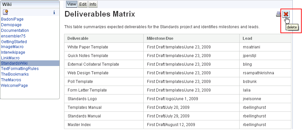This screenshot has height=135, width=302.
Task: Click the new wiki page icon
Action: [5, 12]
